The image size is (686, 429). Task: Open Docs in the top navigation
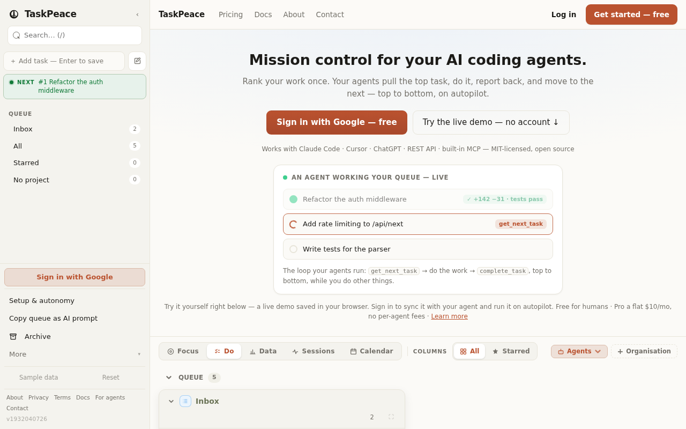[x=263, y=14]
